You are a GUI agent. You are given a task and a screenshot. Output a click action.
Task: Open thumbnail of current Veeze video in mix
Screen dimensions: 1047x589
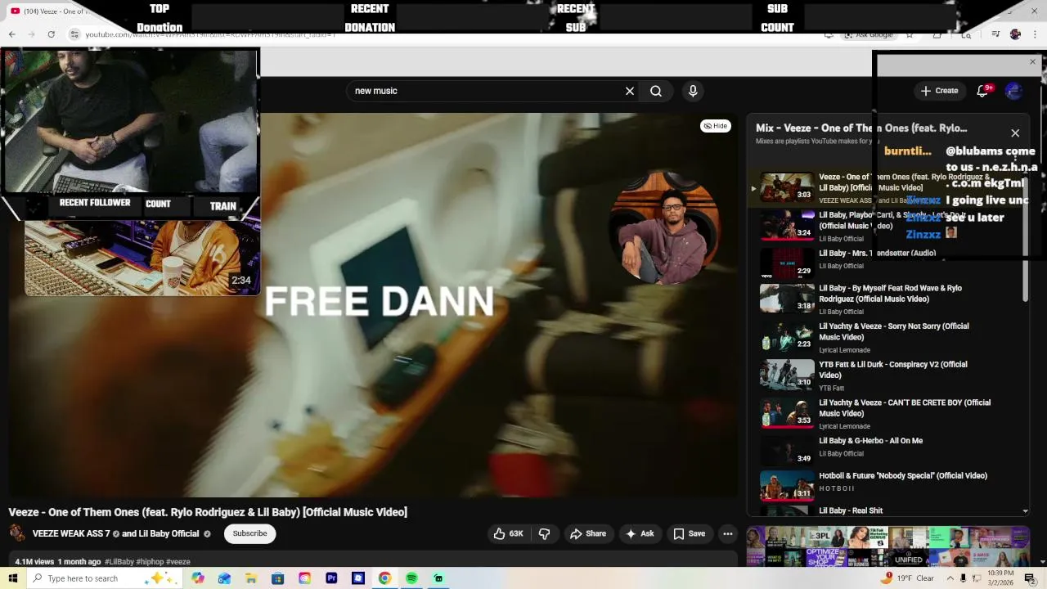pyautogui.click(x=787, y=187)
